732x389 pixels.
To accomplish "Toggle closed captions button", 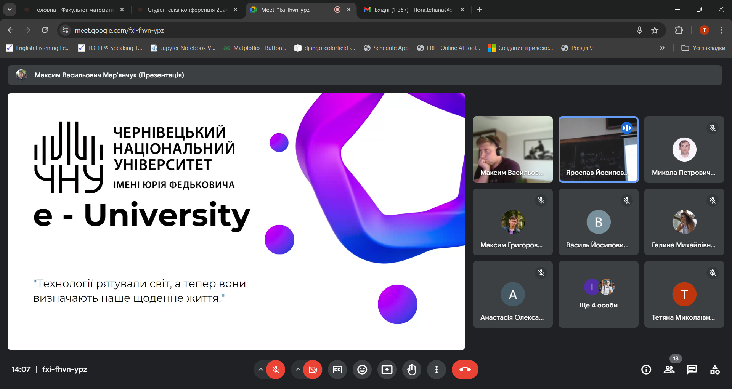I will [337, 370].
